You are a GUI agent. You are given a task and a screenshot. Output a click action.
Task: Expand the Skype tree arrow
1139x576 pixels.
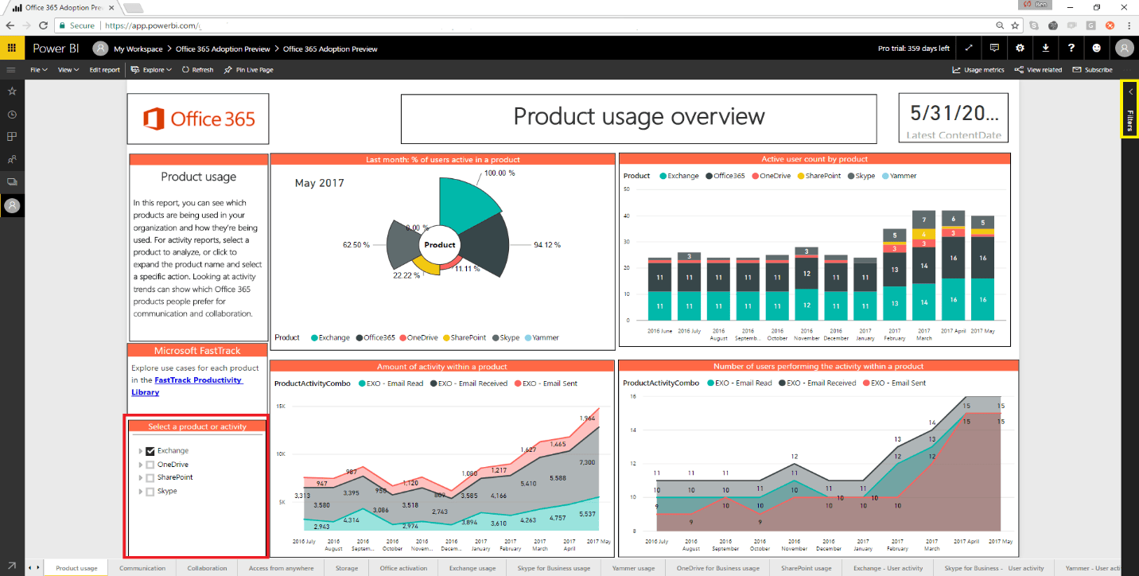141,492
